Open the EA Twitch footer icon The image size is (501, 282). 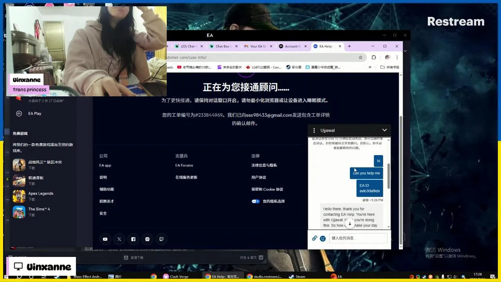coord(161,239)
